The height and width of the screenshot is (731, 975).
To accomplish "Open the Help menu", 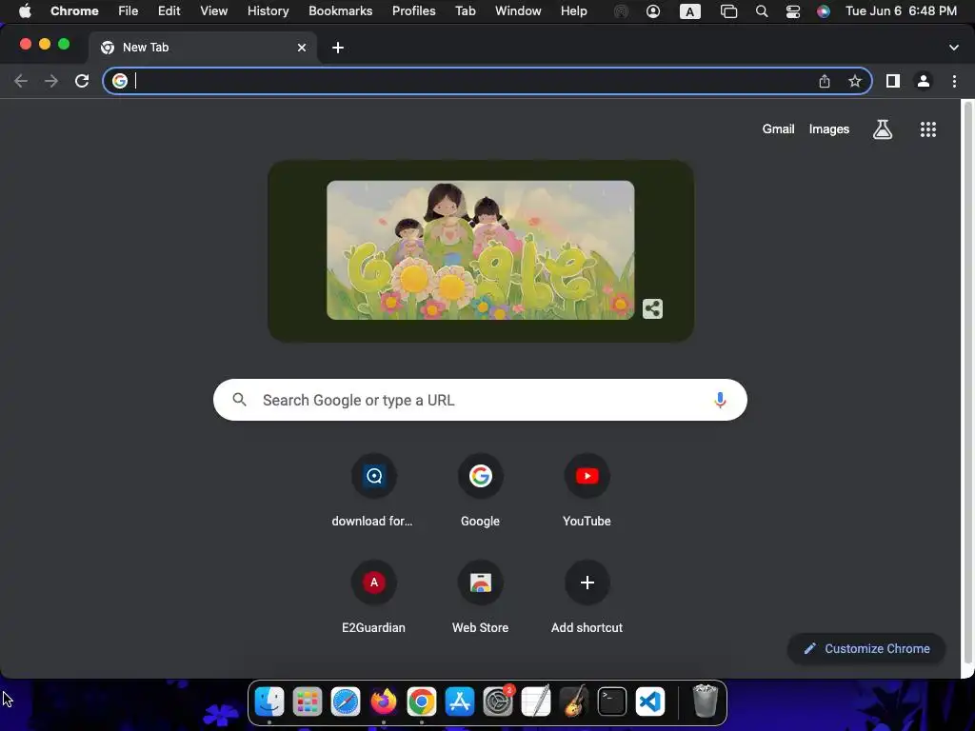I will 573,11.
